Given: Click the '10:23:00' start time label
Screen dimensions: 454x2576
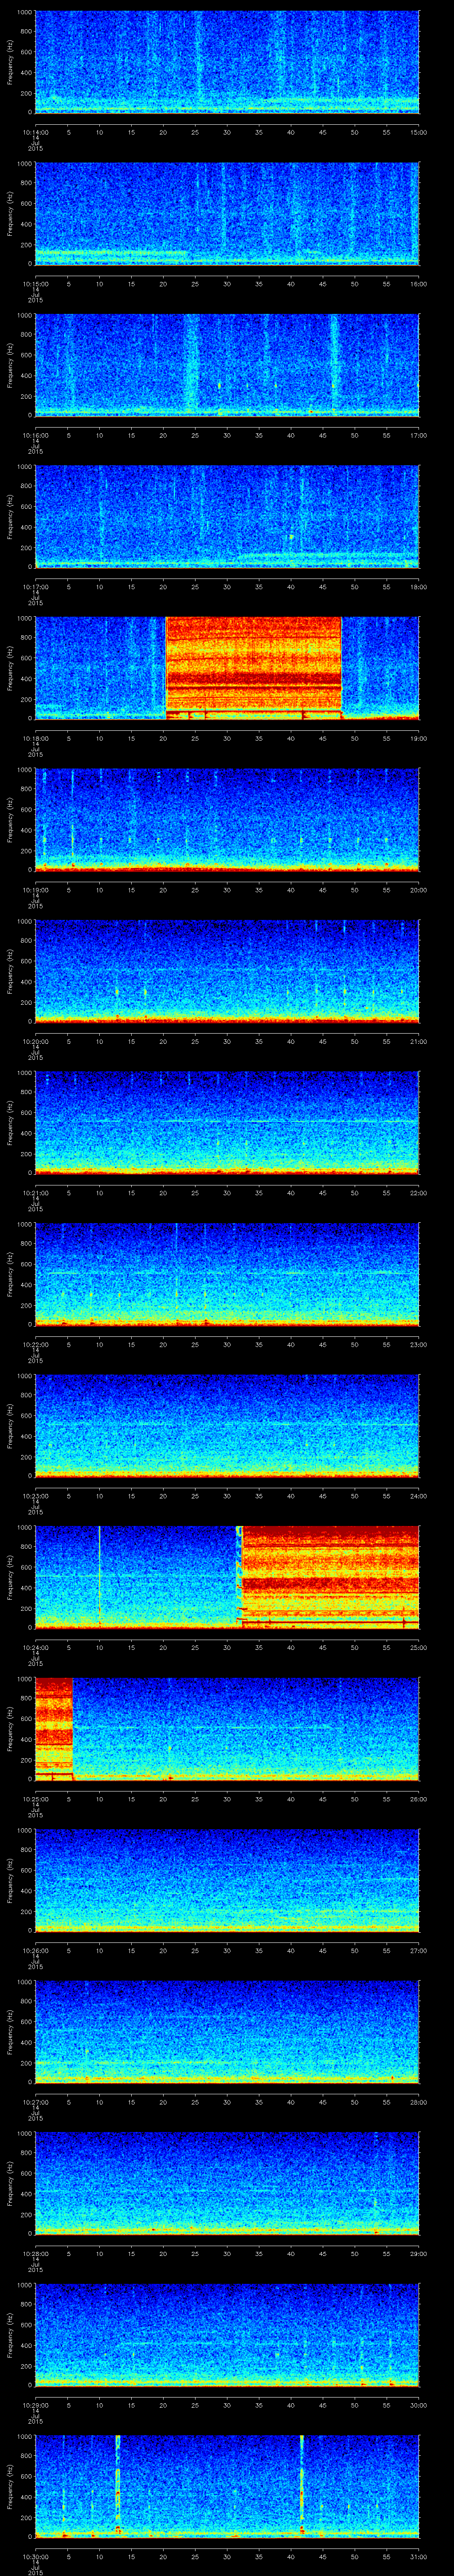Looking at the screenshot, I should (35, 1495).
